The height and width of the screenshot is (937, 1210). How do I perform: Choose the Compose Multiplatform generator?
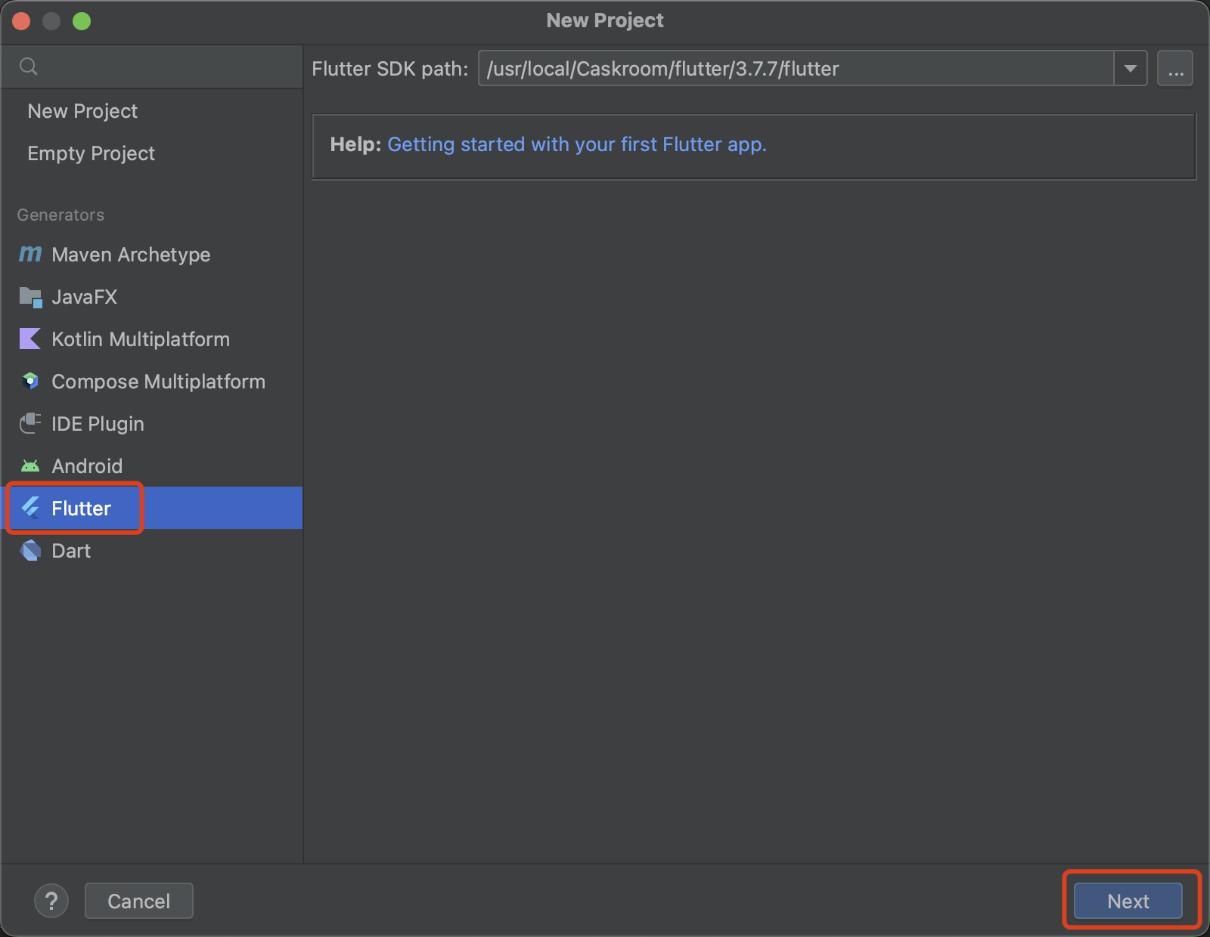(x=151, y=382)
